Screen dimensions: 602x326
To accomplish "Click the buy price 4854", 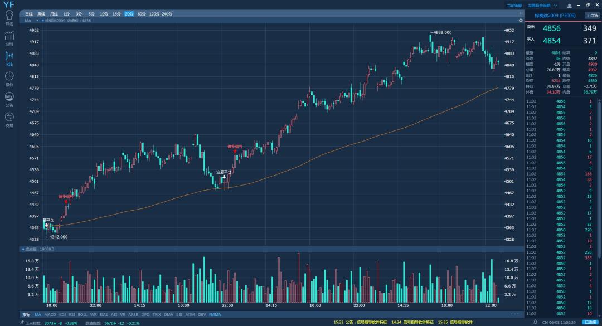I will (552, 41).
